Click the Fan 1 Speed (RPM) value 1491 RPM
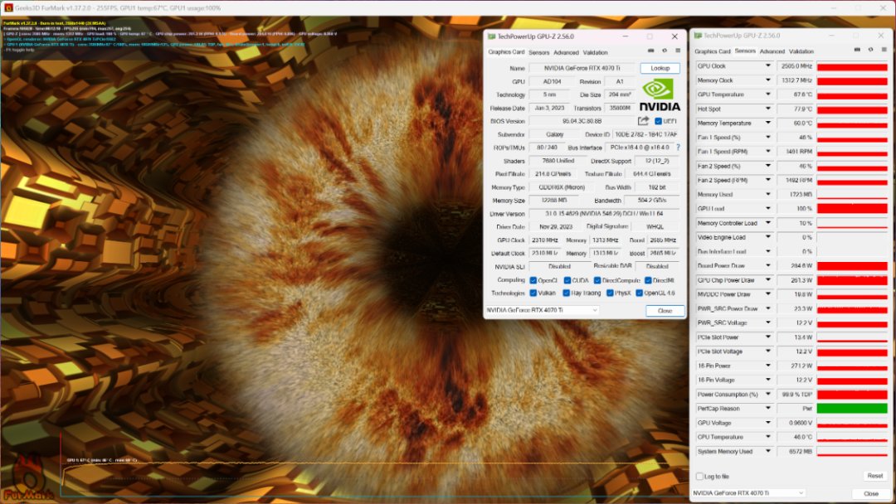The height and width of the screenshot is (504, 896). (x=795, y=152)
